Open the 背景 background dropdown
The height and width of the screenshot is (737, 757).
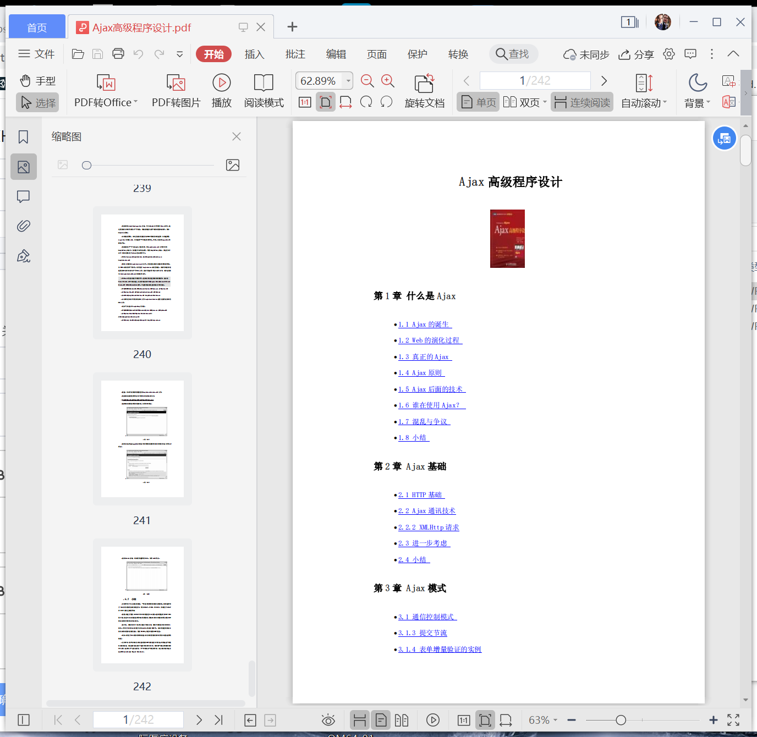point(708,102)
